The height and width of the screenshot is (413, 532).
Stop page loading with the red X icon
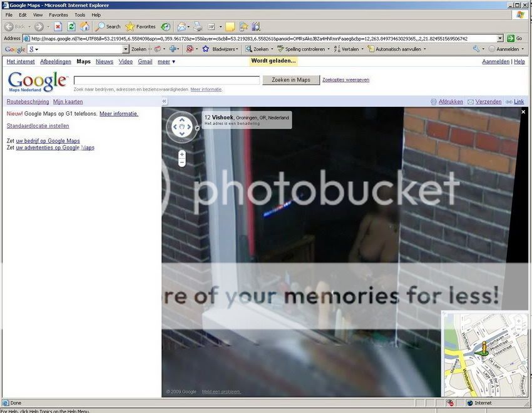tap(58, 26)
